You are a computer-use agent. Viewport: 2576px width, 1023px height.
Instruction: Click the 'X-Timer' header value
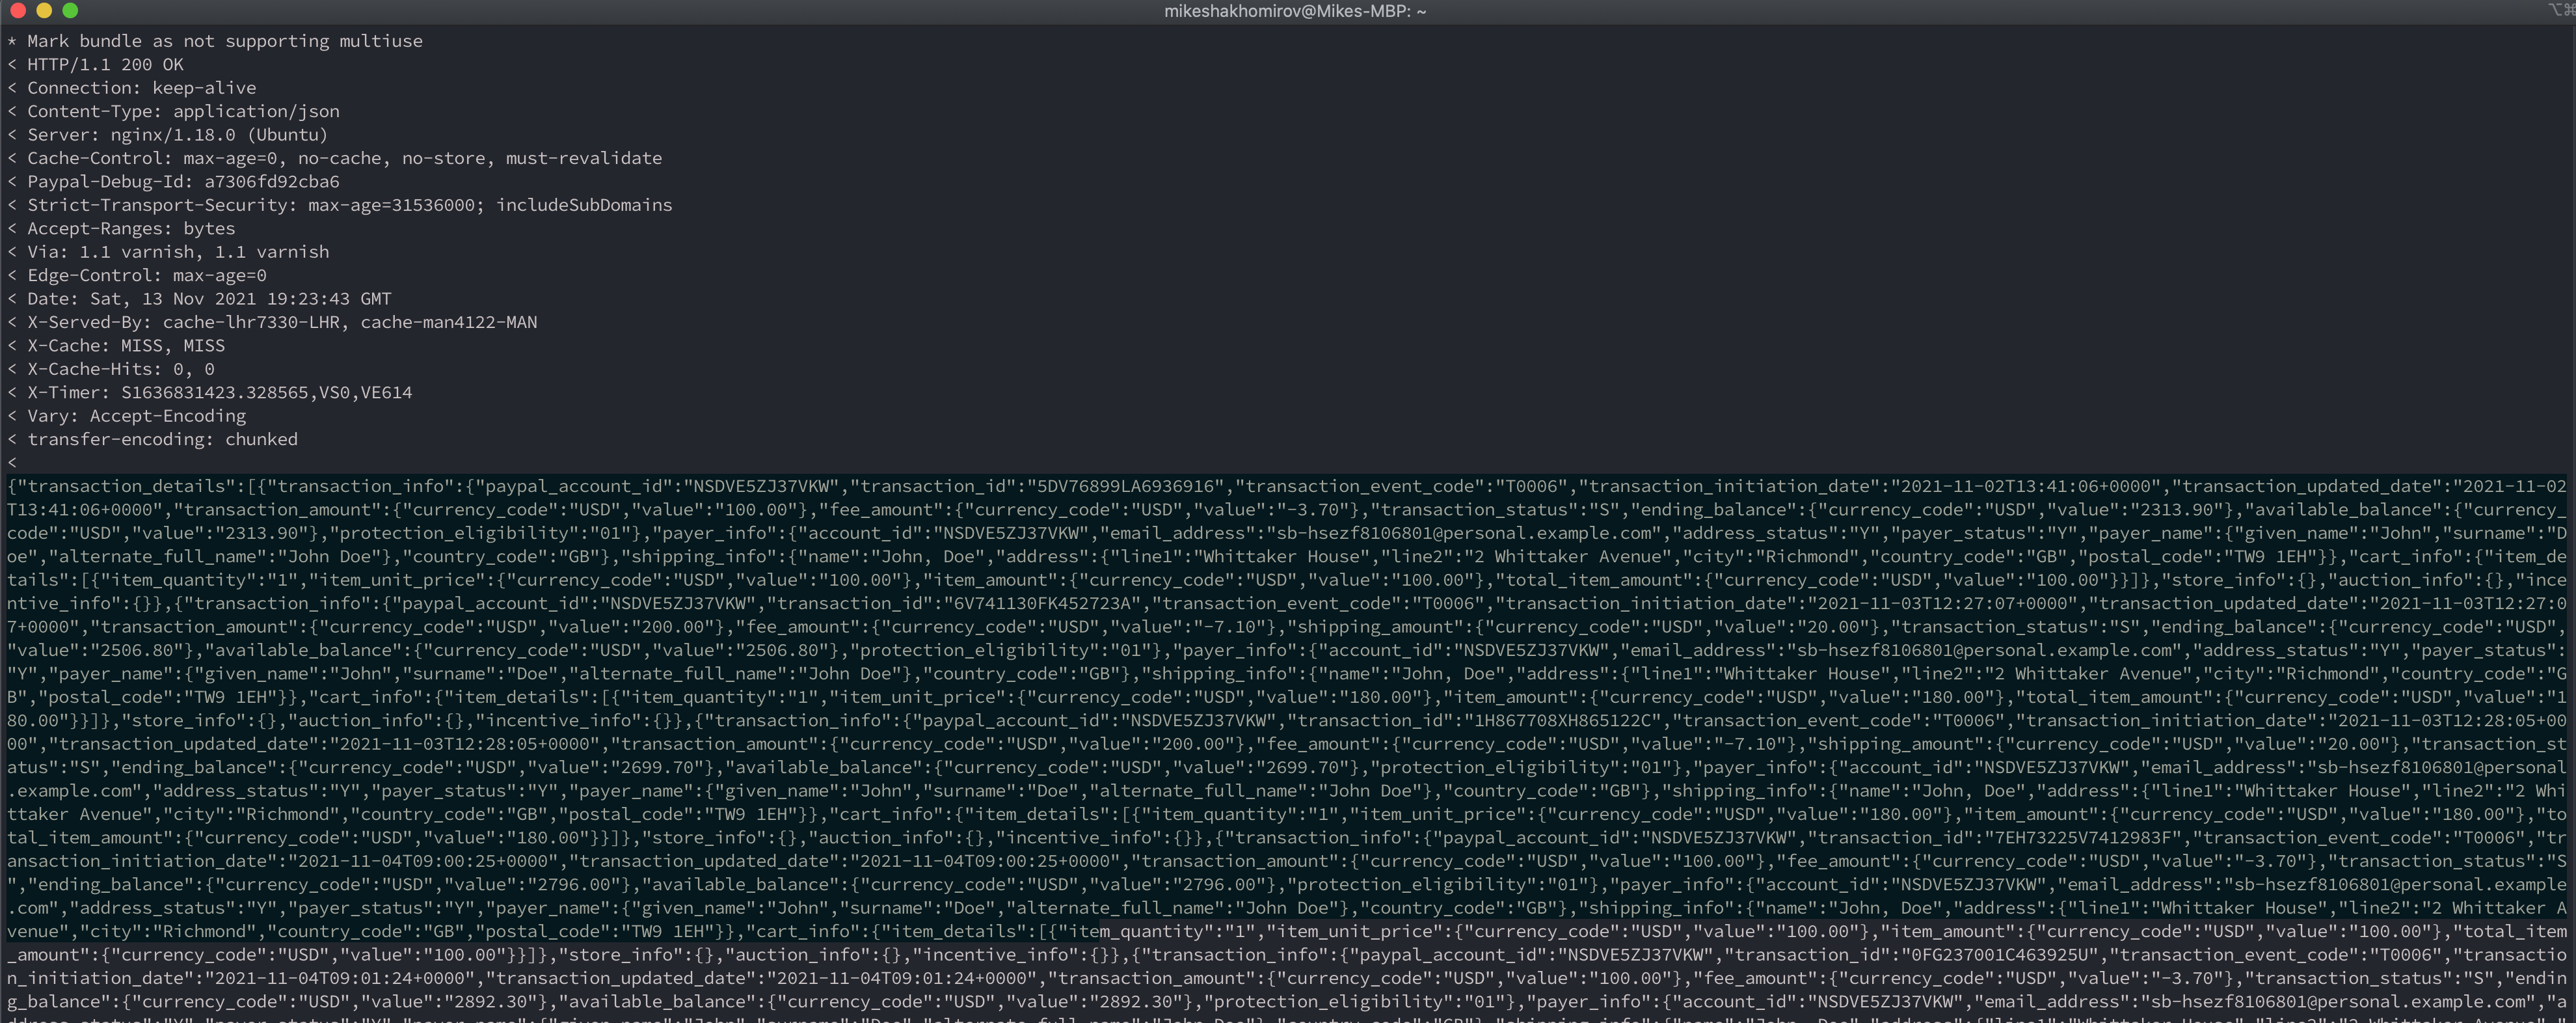coord(266,392)
